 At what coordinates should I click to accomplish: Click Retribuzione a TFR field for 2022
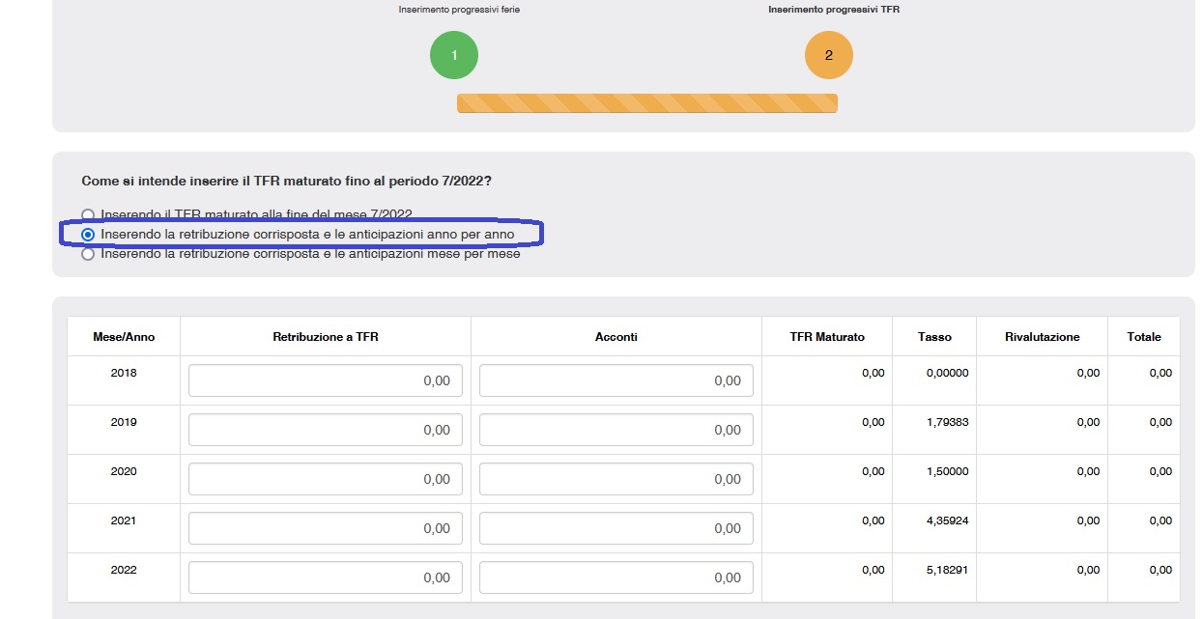(x=326, y=577)
